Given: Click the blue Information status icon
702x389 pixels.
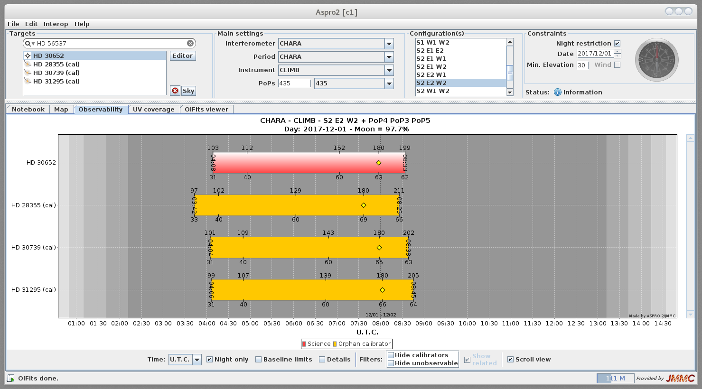Looking at the screenshot, I should [558, 92].
